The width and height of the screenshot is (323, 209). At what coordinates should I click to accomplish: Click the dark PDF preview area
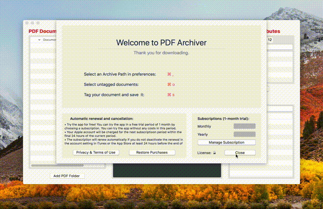pos(167,170)
